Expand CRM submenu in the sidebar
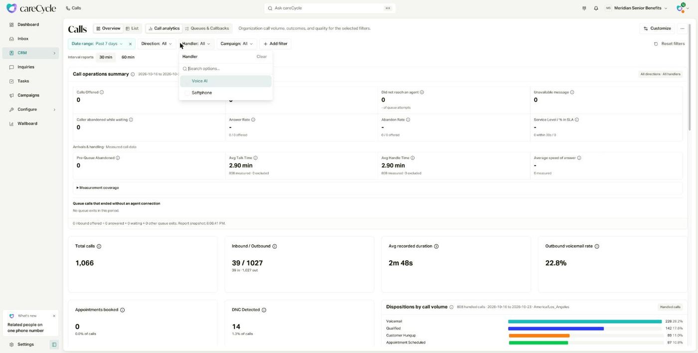Viewport: 698px width, 353px height. [54, 53]
